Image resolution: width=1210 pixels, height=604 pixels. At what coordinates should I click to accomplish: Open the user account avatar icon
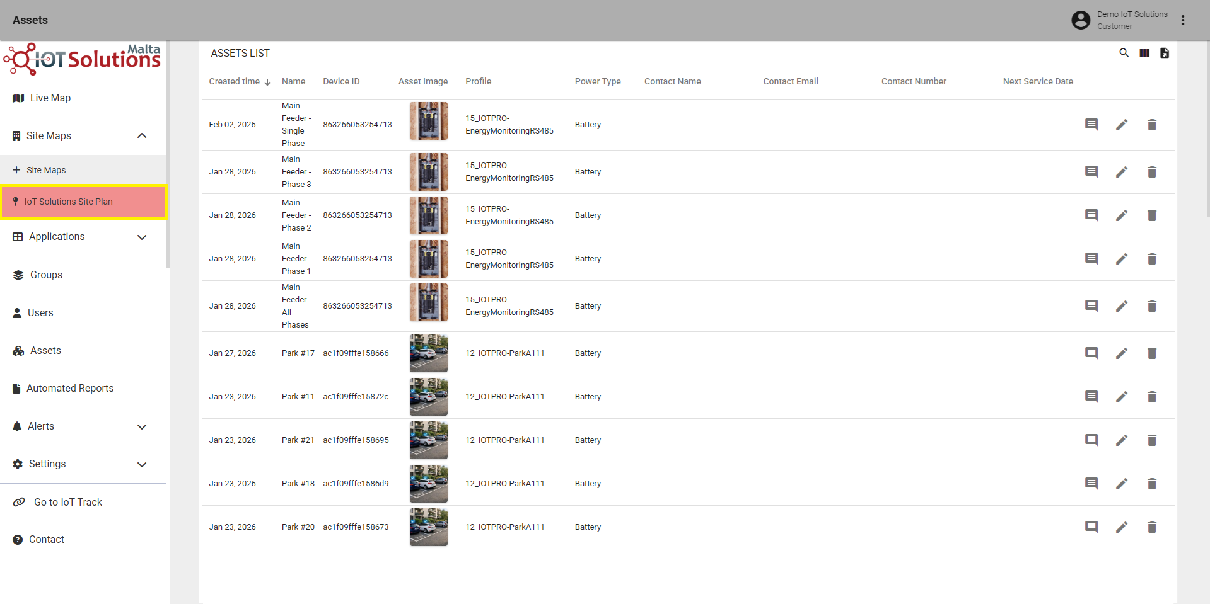click(x=1081, y=20)
